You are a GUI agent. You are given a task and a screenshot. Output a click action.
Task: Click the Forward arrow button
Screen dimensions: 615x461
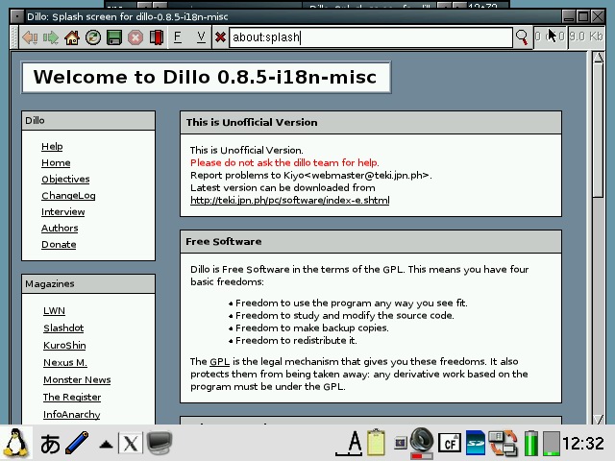pos(50,37)
